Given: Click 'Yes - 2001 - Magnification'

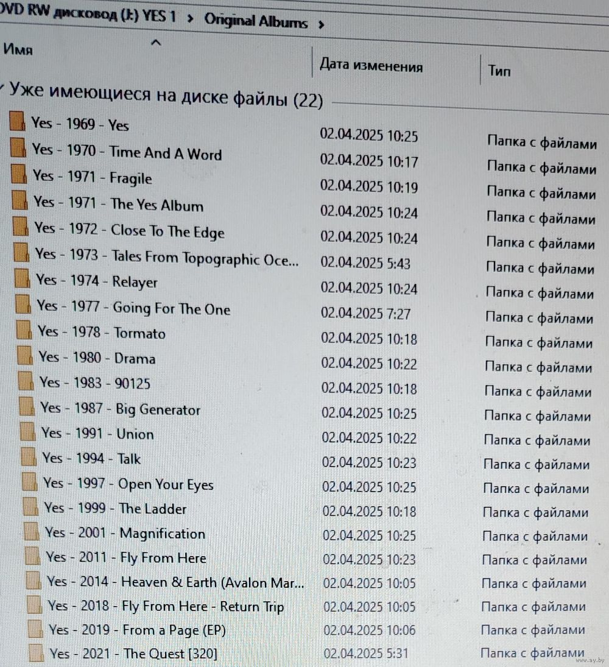Looking at the screenshot, I should tap(125, 533).
